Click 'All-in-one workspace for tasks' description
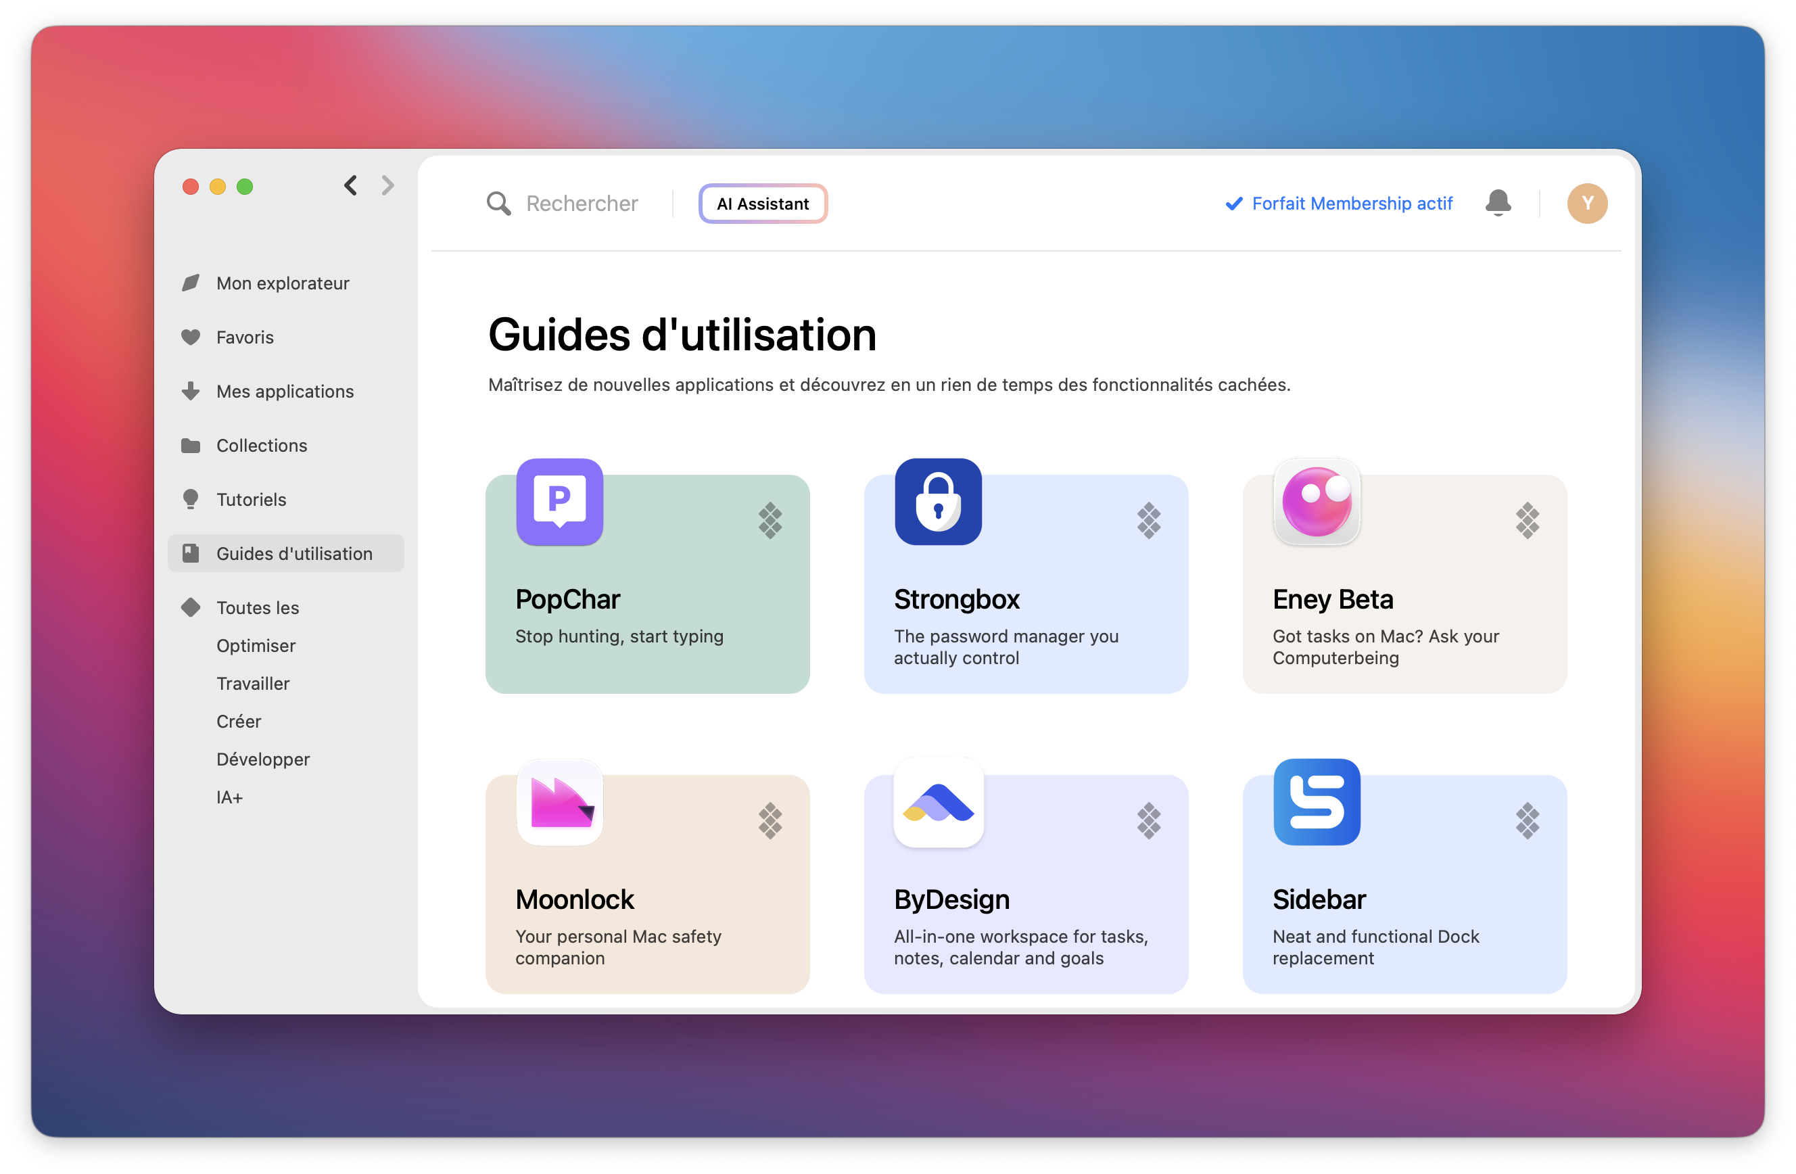This screenshot has width=1796, height=1174. pyautogui.click(x=1021, y=947)
